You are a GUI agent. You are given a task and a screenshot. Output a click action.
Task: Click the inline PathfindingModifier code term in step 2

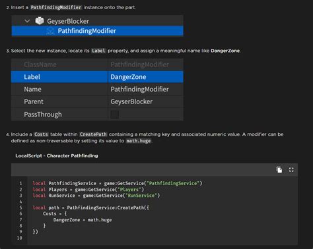point(56,7)
